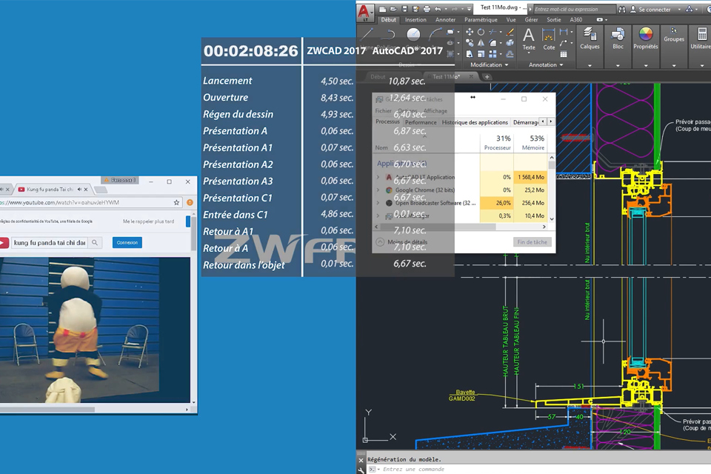The height and width of the screenshot is (474, 711).
Task: Select the Array tool in Modification panel
Action: 493,54
